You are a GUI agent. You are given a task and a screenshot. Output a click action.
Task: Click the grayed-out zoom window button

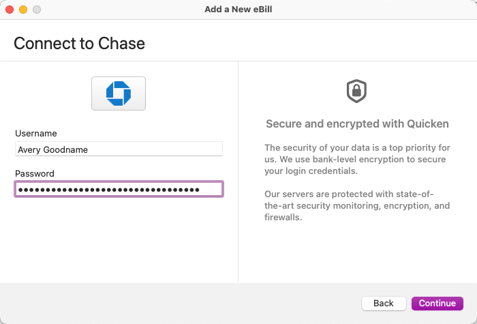[x=37, y=10]
